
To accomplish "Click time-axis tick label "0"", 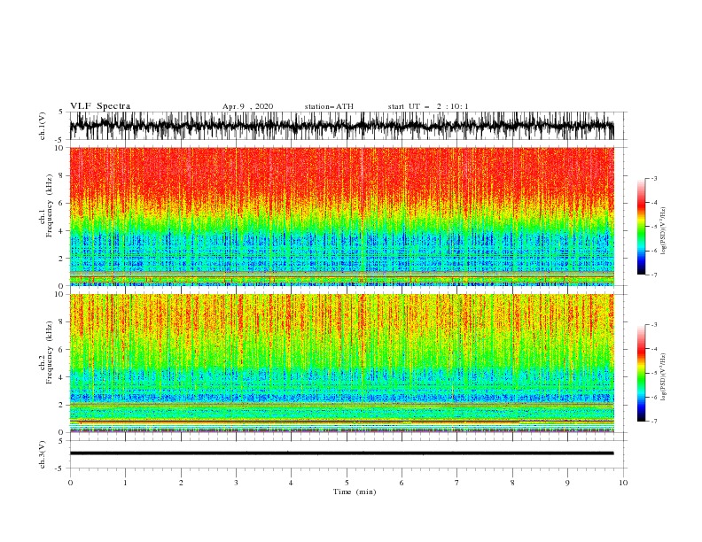I will click(x=70, y=483).
